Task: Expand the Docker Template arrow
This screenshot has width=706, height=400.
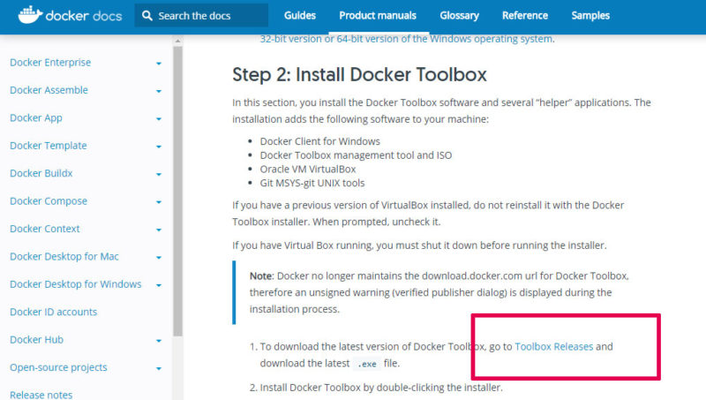Action: (159, 147)
